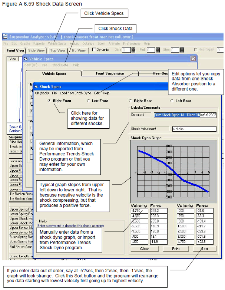Open the Vehicle Specs tab
Image resolution: width=225 pixels, height=290 pixels.
54,73
